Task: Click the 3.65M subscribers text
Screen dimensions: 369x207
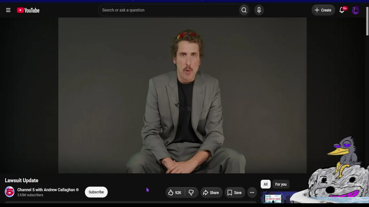Action: point(30,195)
